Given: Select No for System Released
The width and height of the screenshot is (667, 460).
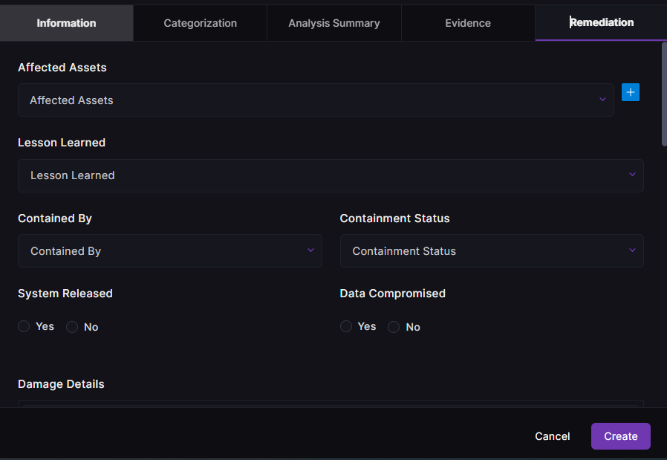Looking at the screenshot, I should (72, 327).
